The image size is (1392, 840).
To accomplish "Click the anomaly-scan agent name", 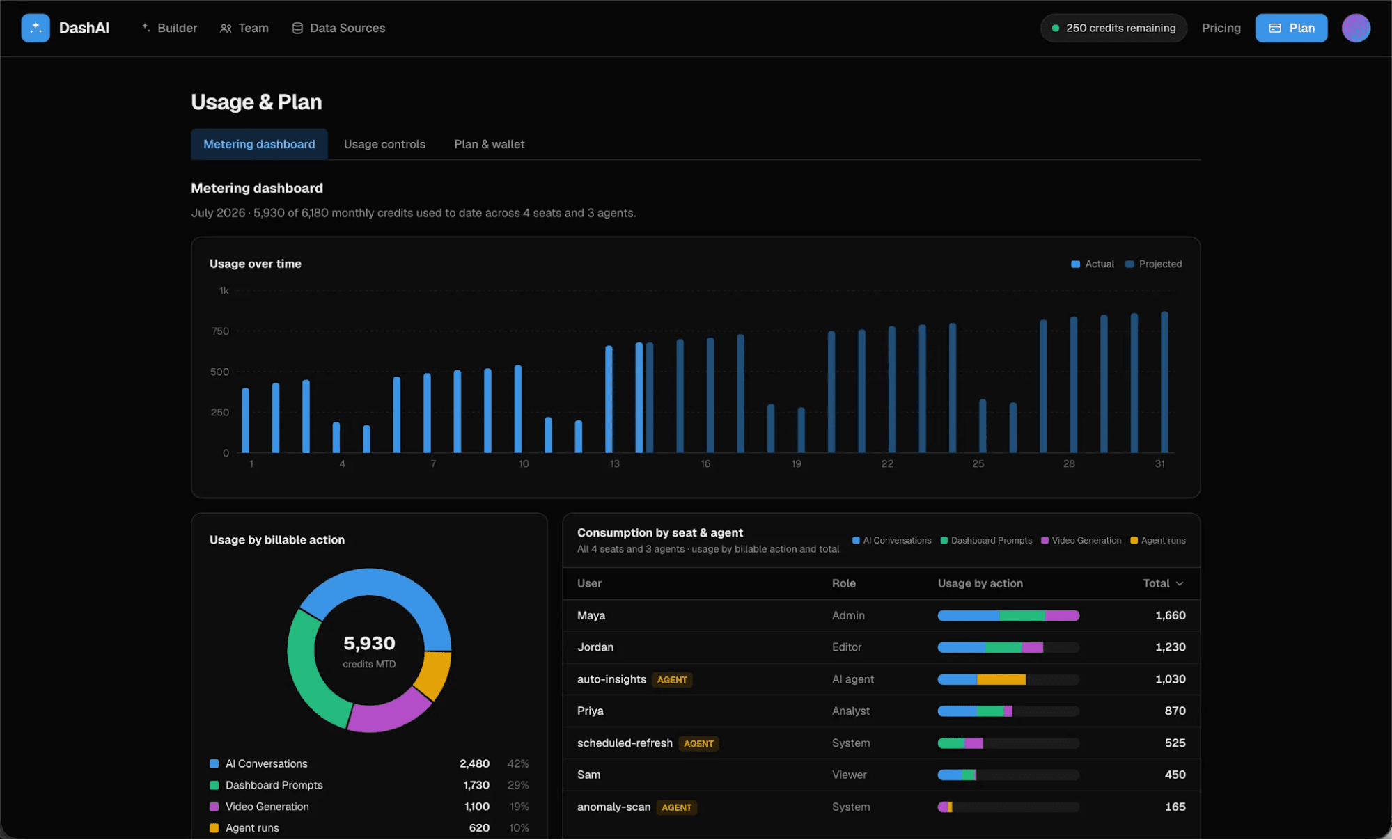I will [x=613, y=807].
